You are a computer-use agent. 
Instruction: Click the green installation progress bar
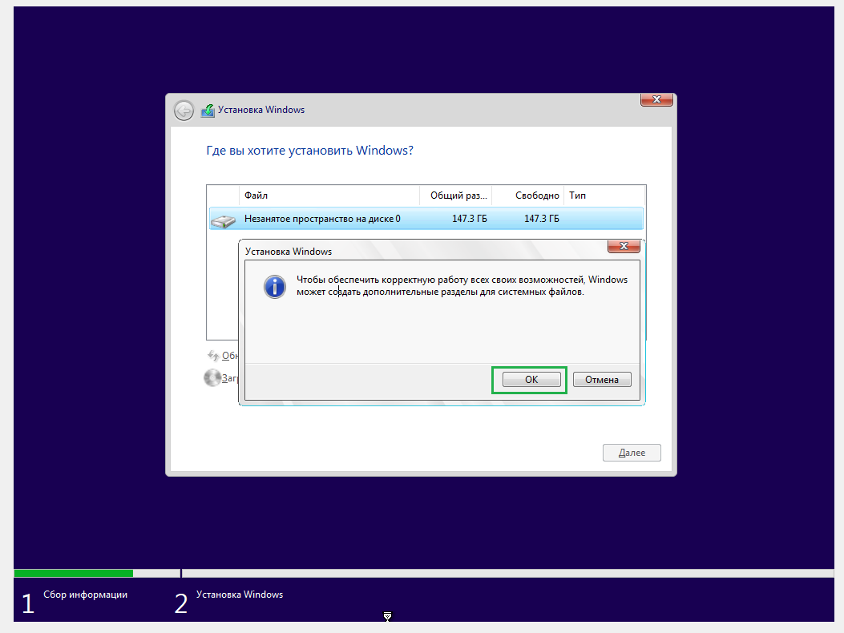(73, 573)
